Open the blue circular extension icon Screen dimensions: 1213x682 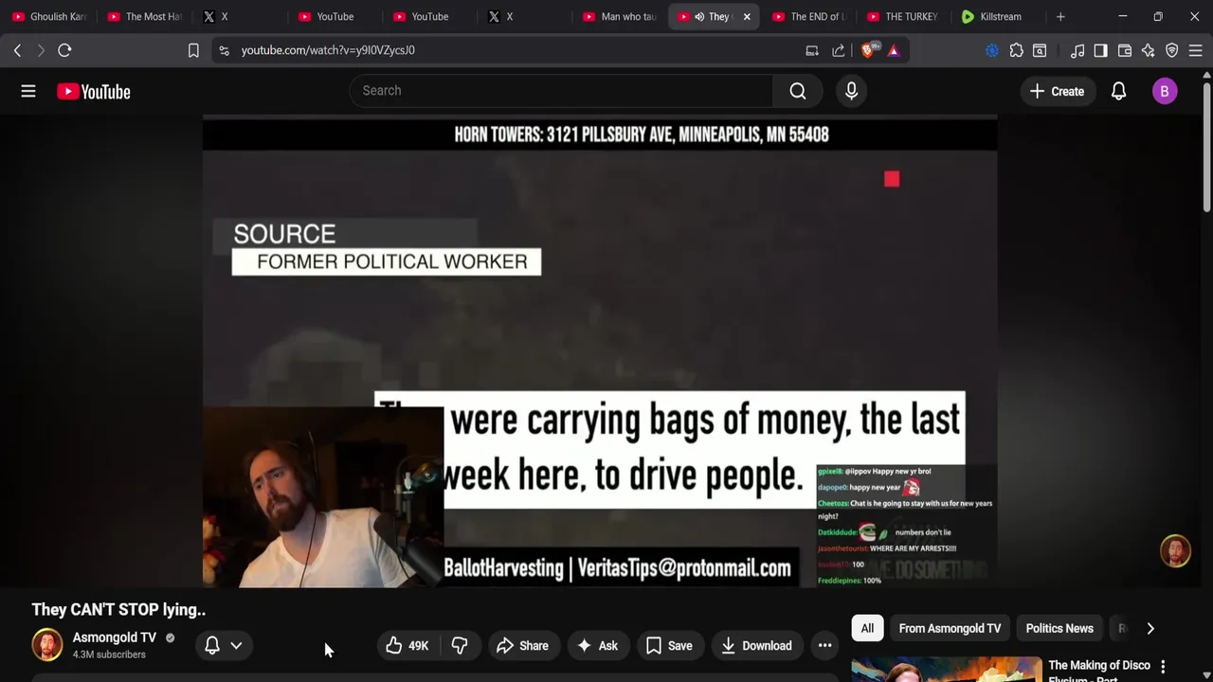(992, 50)
